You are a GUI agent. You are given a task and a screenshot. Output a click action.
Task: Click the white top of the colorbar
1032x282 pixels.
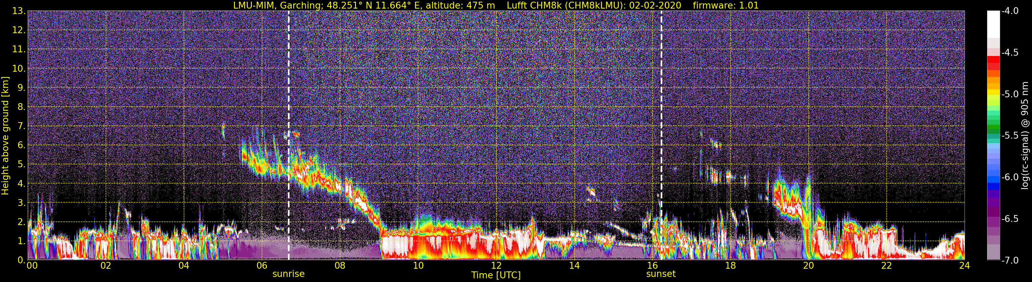point(994,24)
